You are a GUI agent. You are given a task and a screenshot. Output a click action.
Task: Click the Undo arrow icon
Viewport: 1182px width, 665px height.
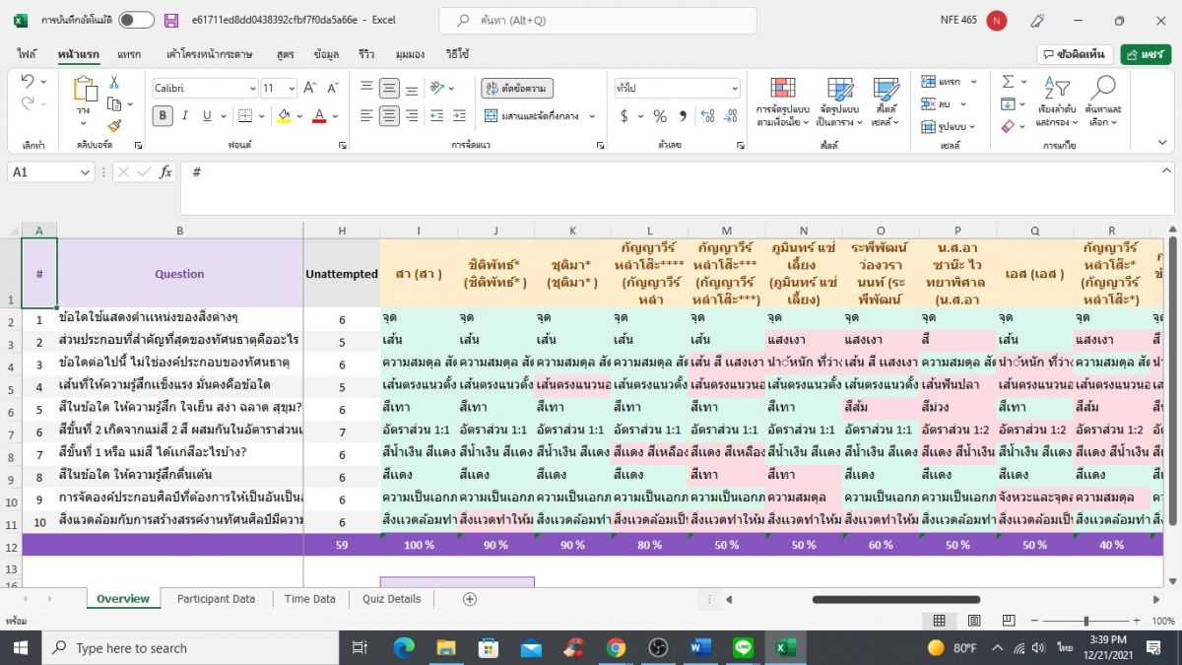click(x=27, y=81)
